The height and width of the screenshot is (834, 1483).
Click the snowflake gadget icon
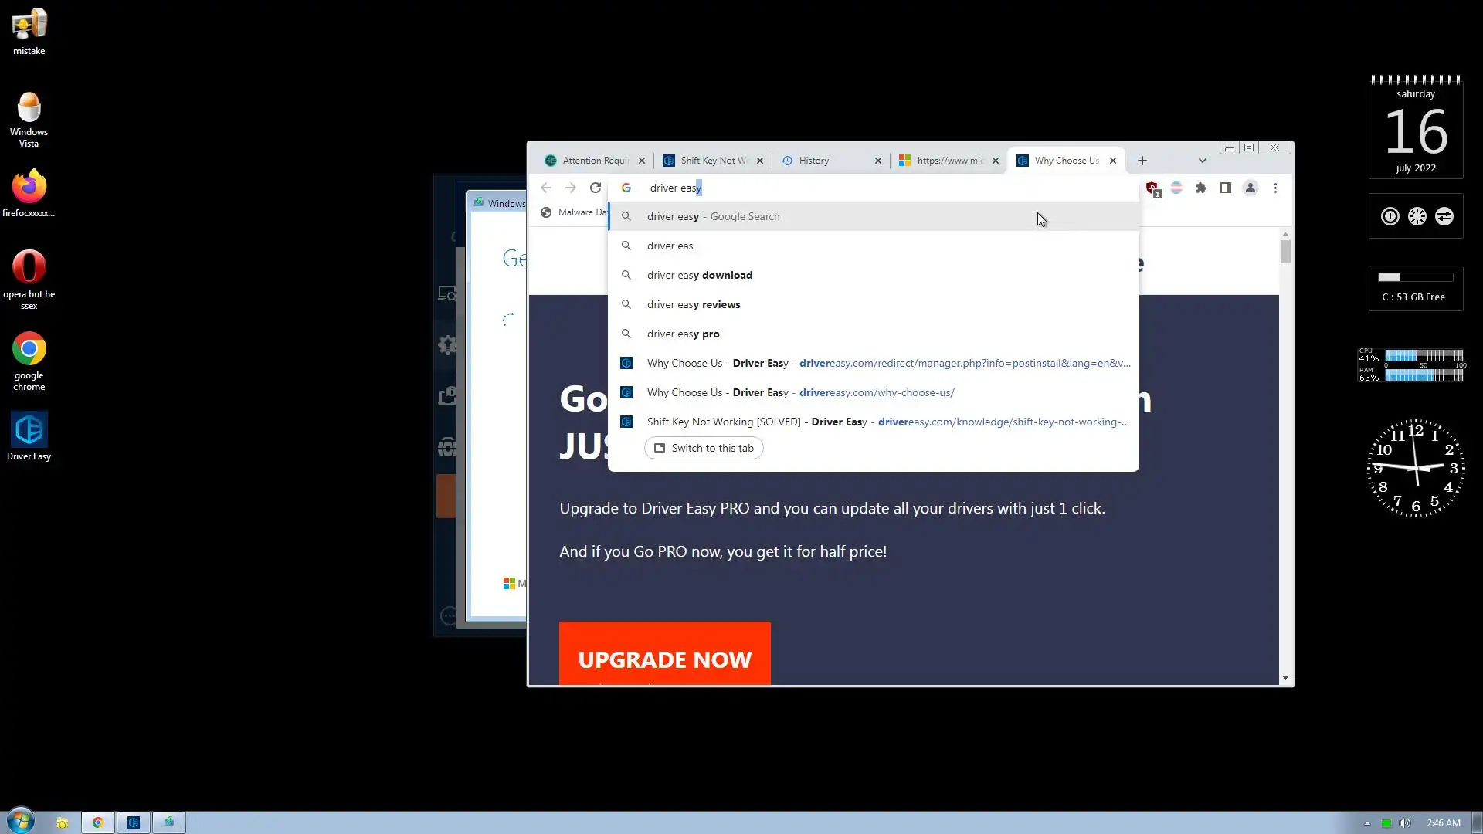(1417, 216)
